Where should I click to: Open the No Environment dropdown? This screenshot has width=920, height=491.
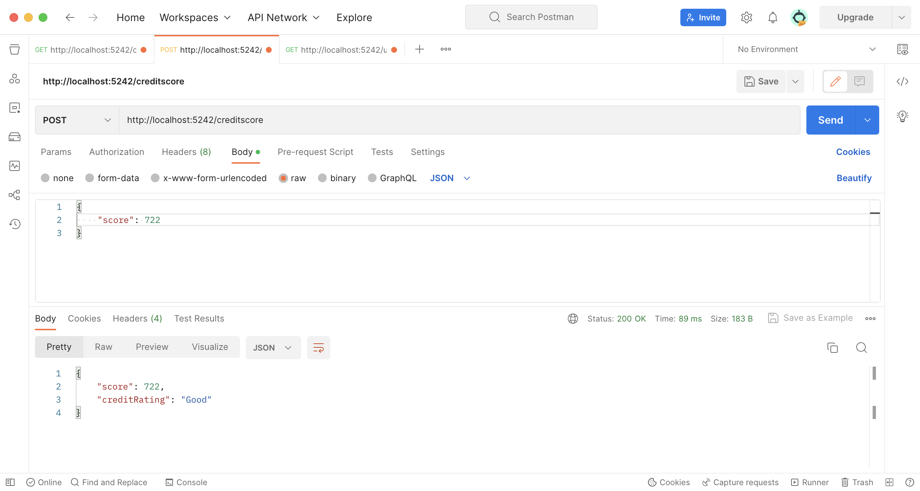[805, 49]
